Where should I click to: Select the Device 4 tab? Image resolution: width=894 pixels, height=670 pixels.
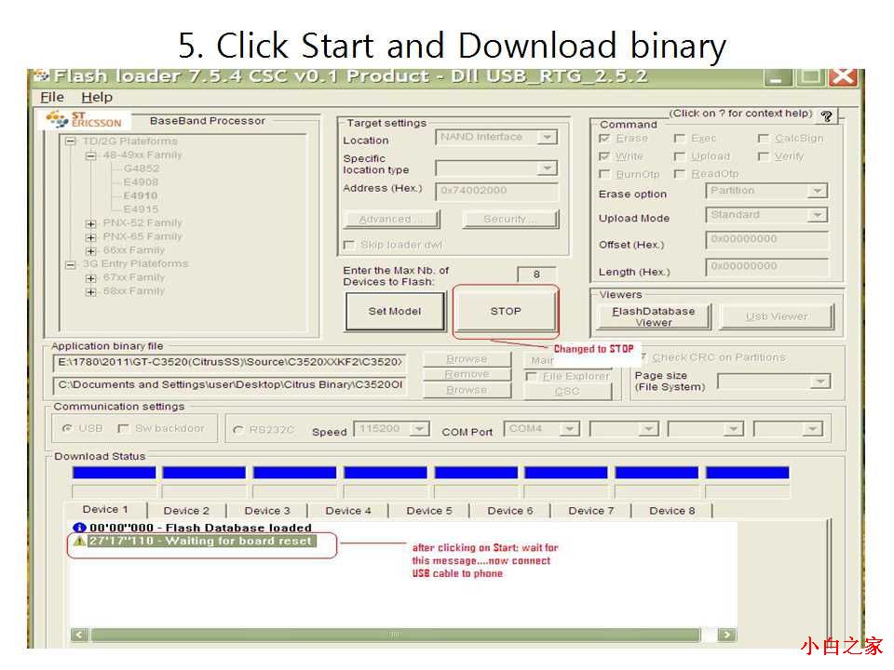pyautogui.click(x=348, y=511)
